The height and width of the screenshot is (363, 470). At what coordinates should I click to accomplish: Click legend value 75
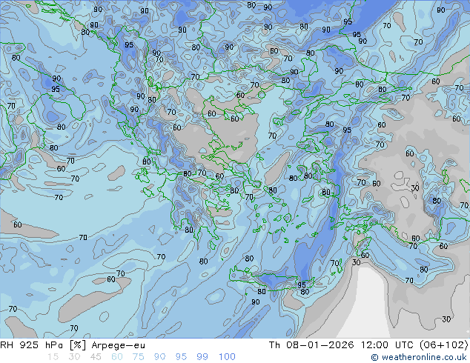(x=138, y=357)
